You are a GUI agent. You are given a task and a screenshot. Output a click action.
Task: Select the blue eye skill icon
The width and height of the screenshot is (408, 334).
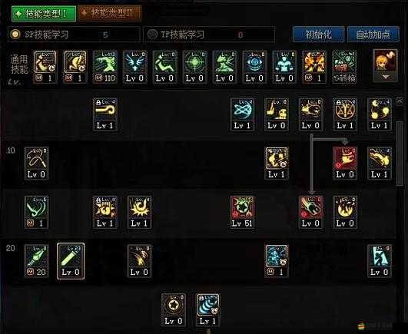254,67
